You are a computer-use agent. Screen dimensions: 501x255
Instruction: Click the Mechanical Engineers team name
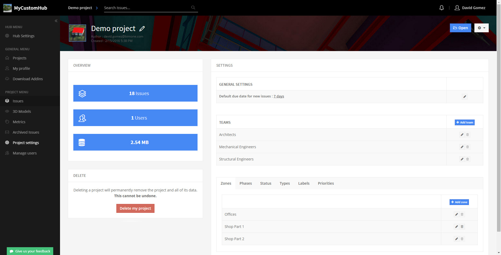(x=237, y=147)
